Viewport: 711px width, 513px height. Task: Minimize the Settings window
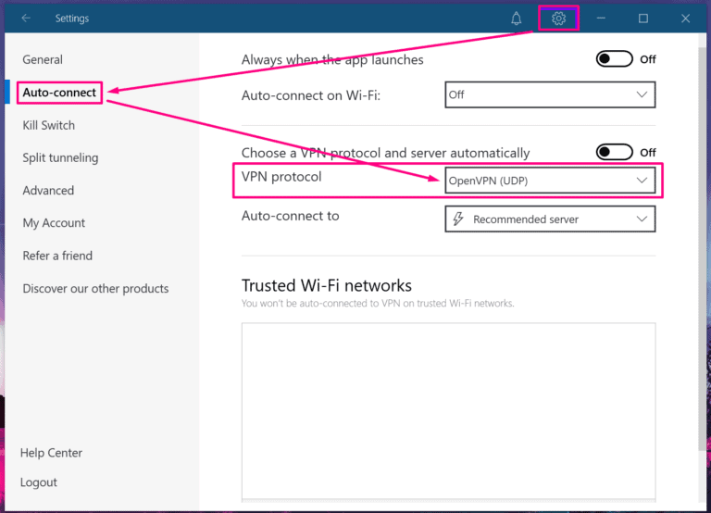click(601, 18)
